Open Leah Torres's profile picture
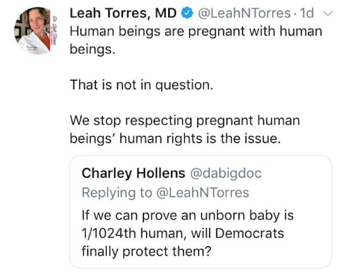Viewport: 345px width, 272px height. click(x=34, y=31)
